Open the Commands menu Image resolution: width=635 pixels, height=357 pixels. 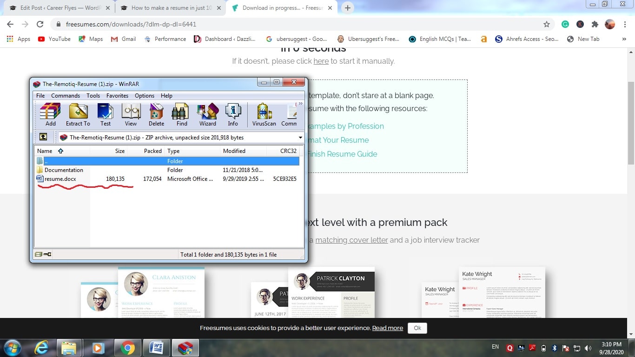[66, 96]
